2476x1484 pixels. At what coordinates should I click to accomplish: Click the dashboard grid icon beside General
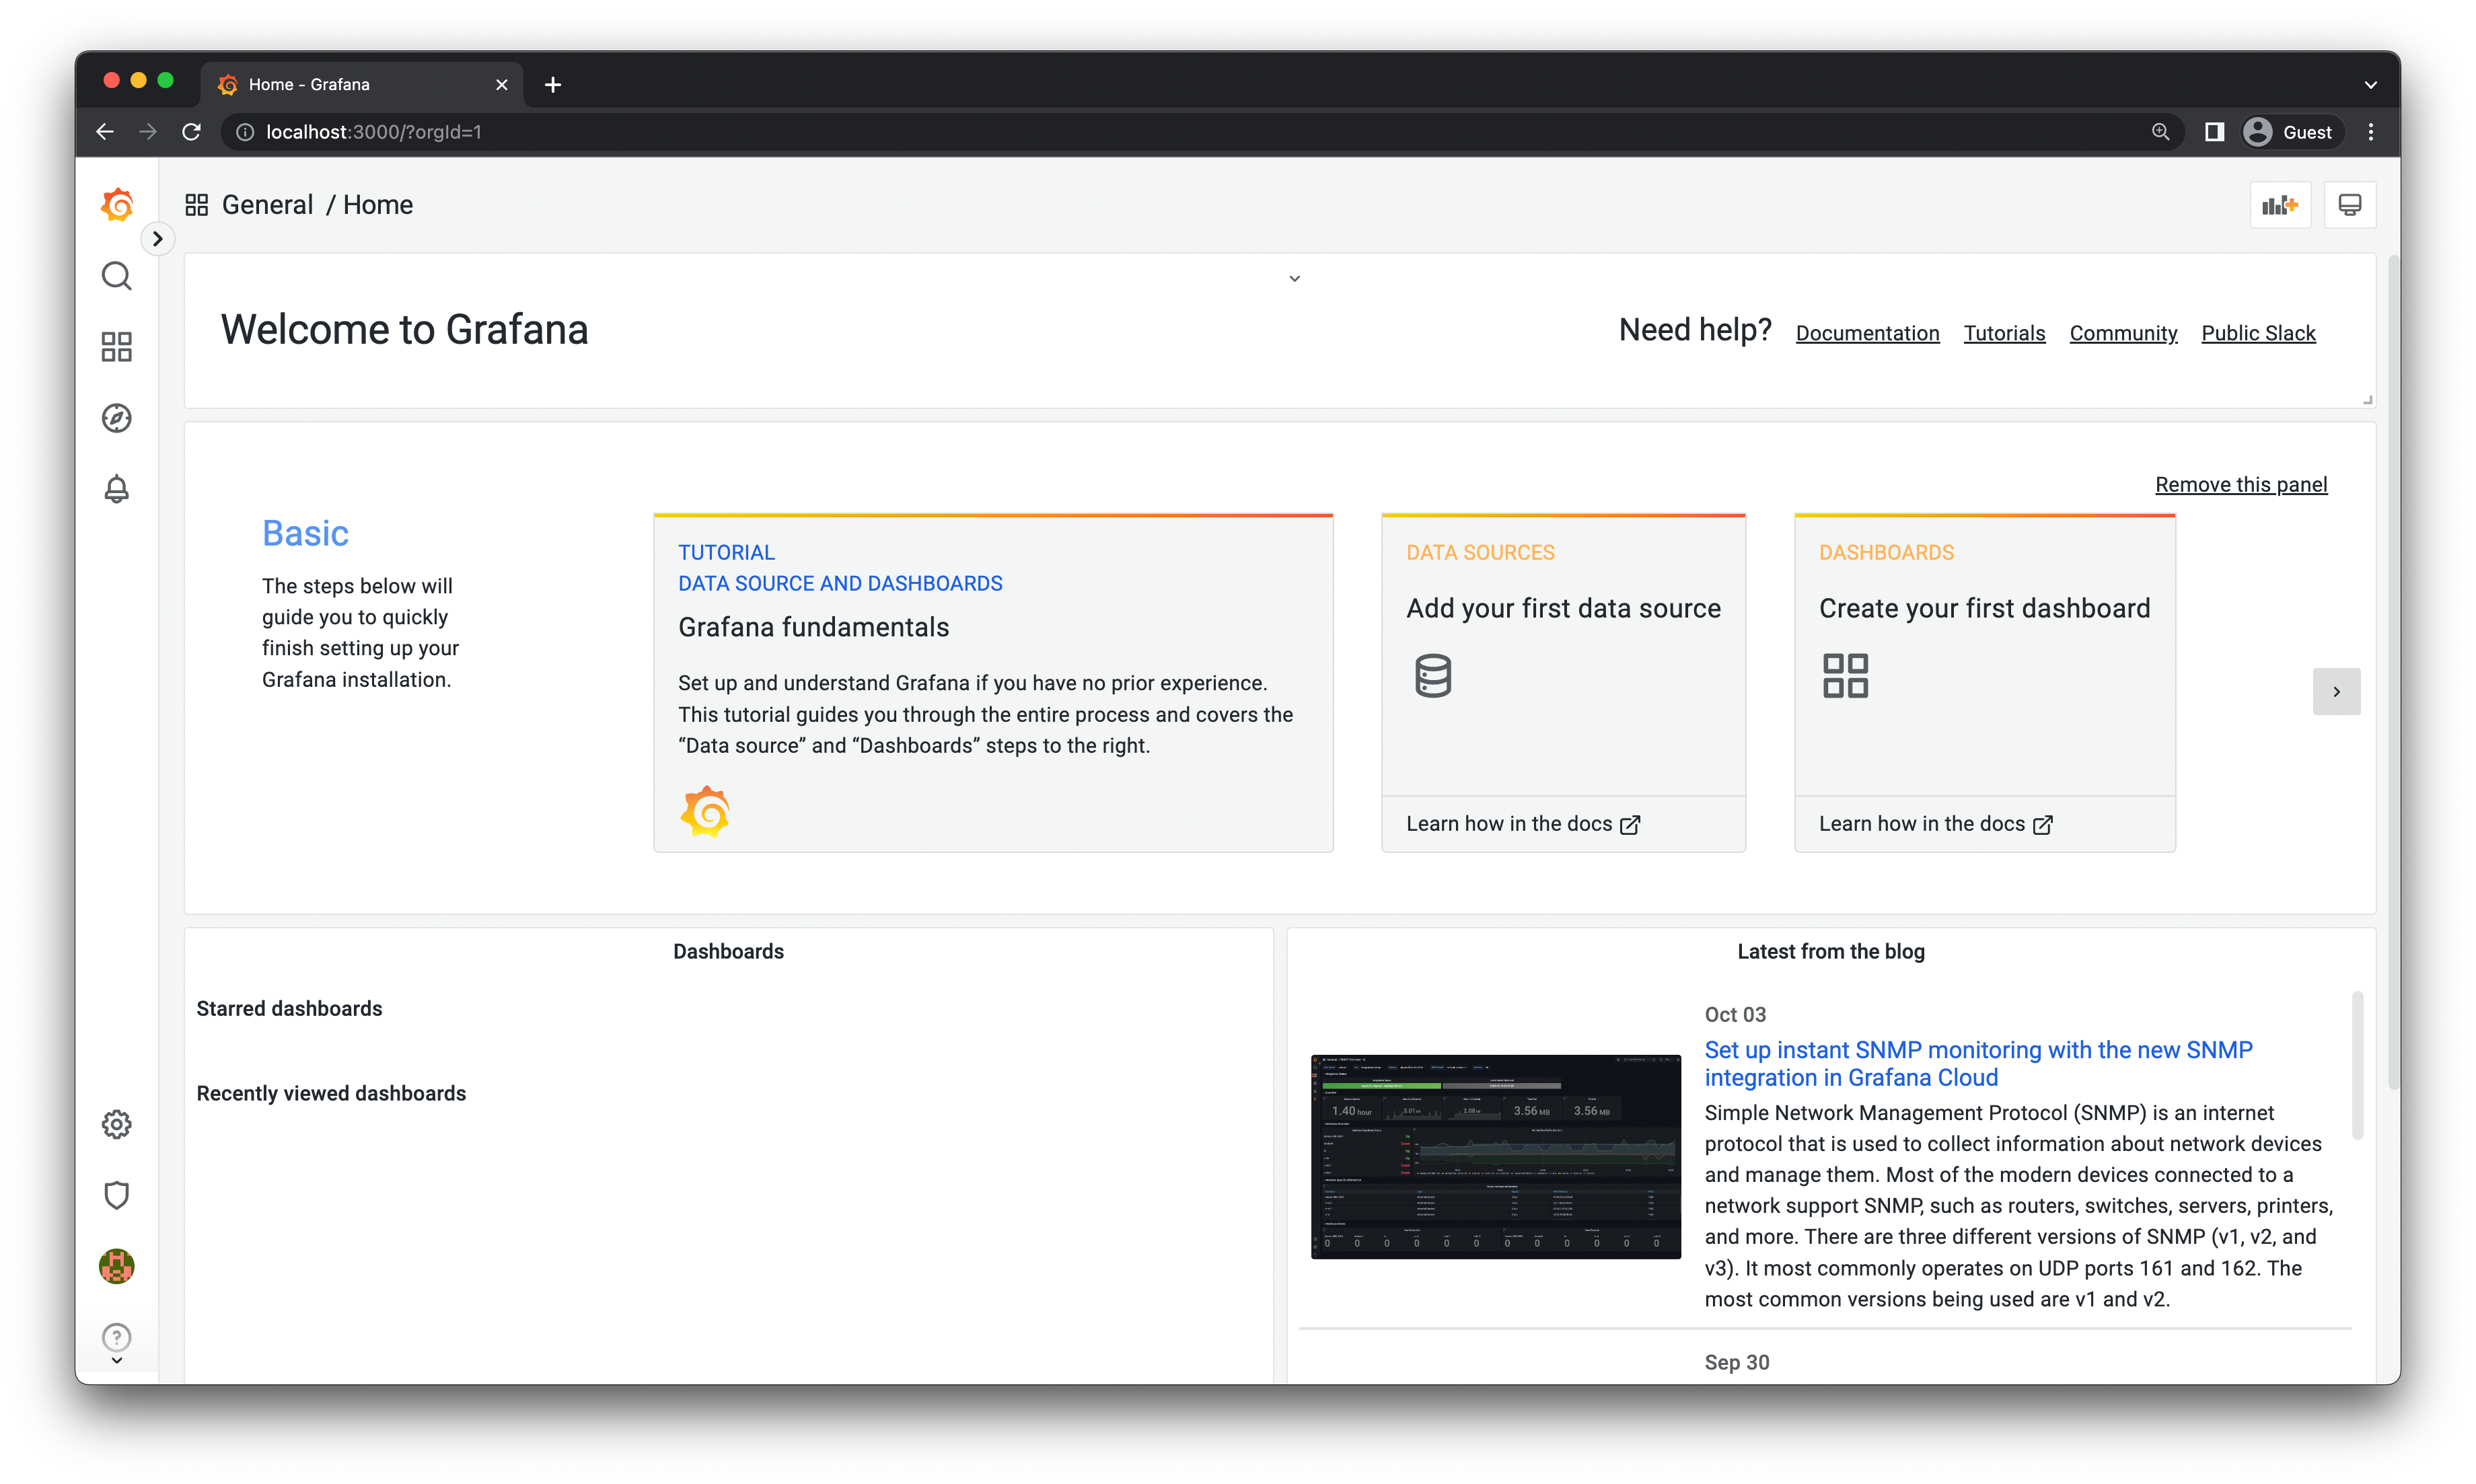coord(197,205)
